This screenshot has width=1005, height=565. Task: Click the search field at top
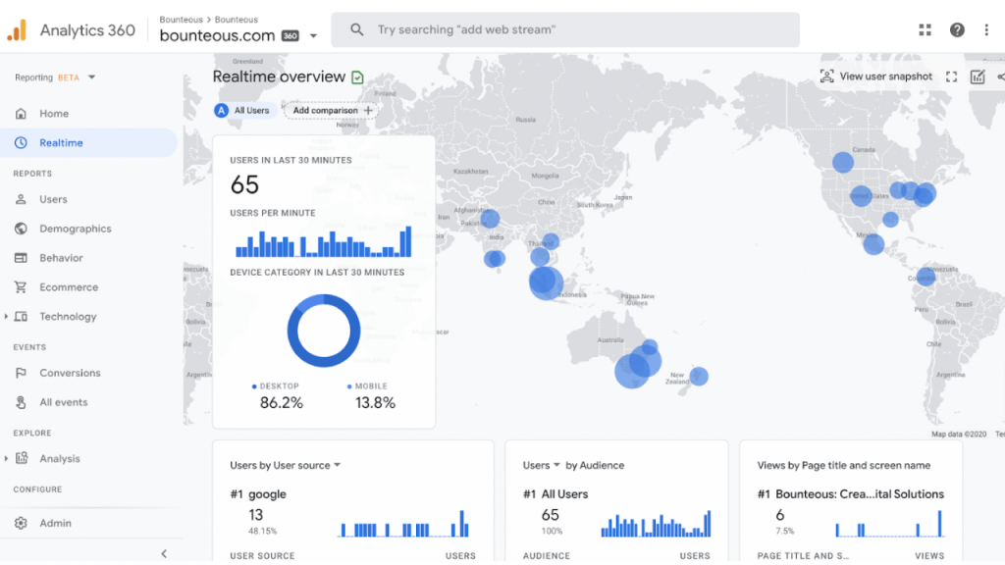tap(565, 30)
